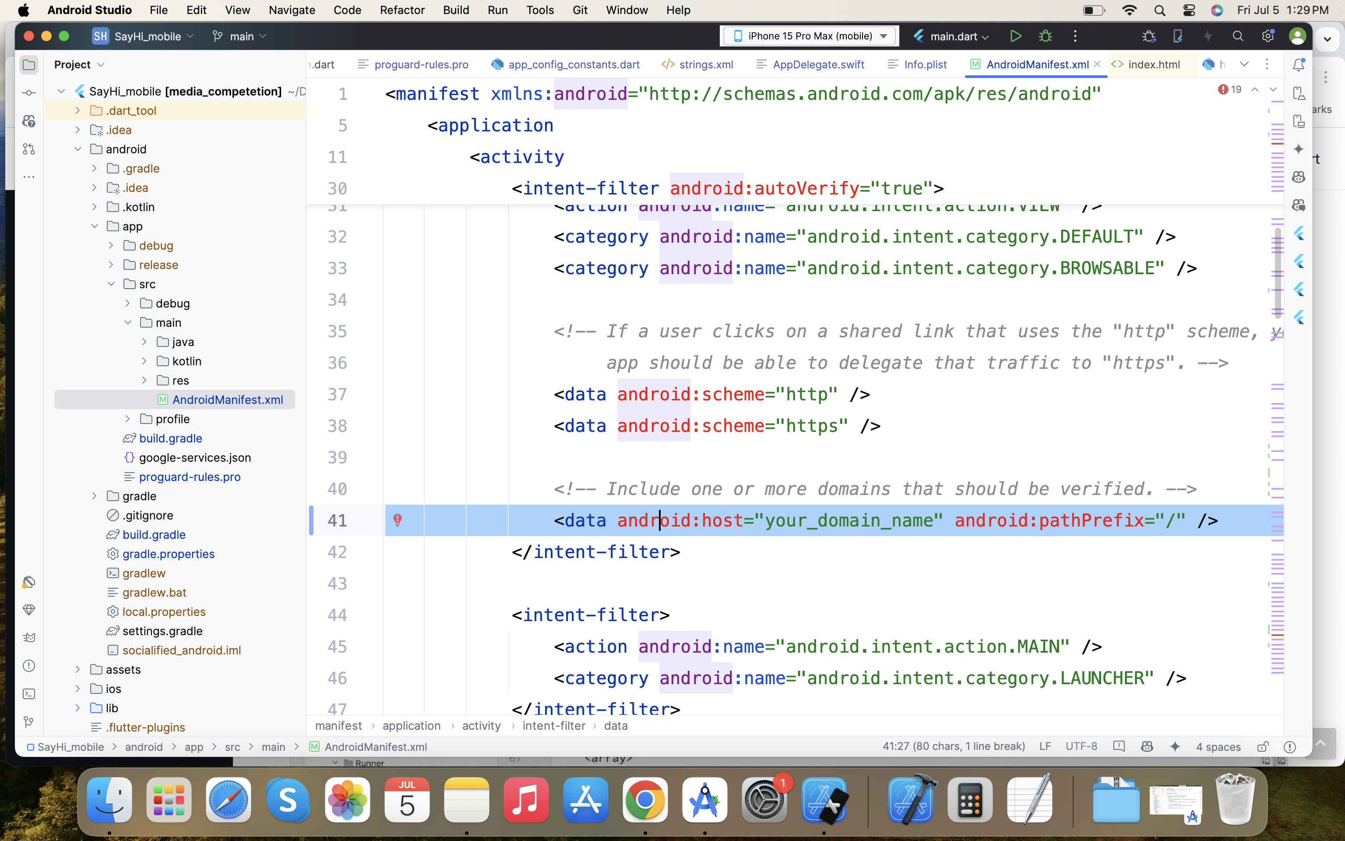The height and width of the screenshot is (841, 1345).
Task: Open the main.dart run configuration dropdown
Action: coord(951,36)
